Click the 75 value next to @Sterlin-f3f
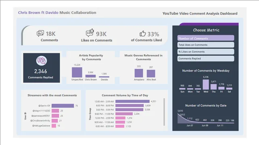 (x=76, y=106)
